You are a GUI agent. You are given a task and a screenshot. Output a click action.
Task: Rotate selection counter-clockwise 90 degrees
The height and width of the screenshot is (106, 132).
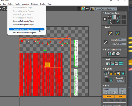pos(119,17)
